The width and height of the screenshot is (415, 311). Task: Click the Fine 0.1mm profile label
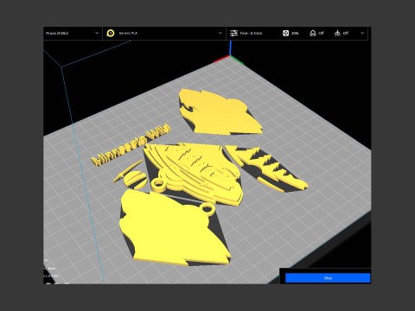[x=251, y=34]
